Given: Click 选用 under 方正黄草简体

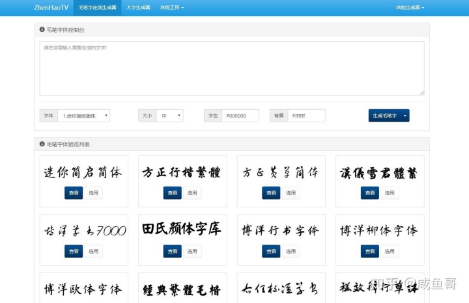Looking at the screenshot, I should pyautogui.click(x=291, y=193).
